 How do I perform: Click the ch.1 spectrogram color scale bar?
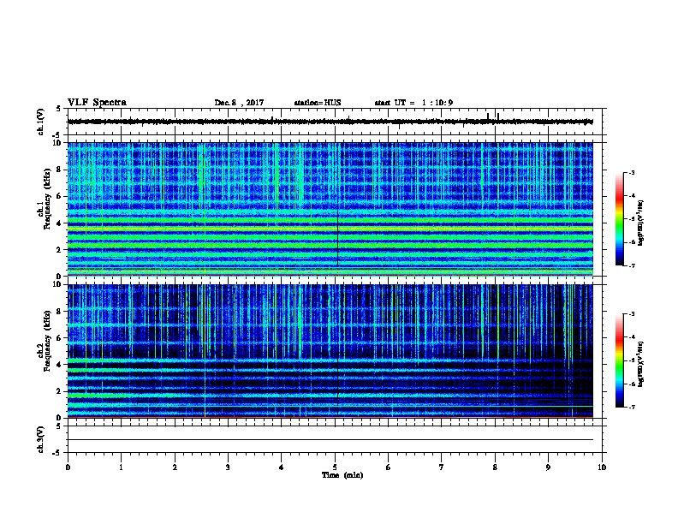click(619, 219)
